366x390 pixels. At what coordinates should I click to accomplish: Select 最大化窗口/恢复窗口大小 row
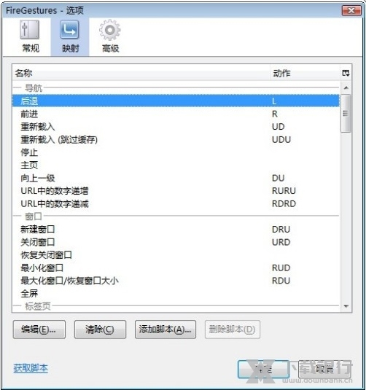(176, 281)
